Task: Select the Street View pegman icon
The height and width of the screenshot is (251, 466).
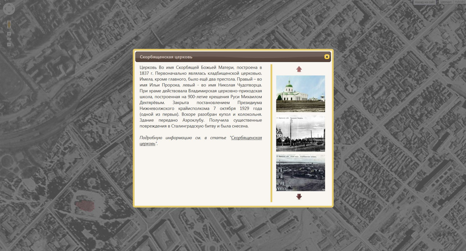Action: click(9, 24)
